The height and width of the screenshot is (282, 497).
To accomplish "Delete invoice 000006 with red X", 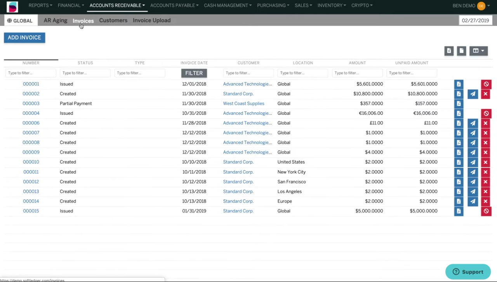I will coord(485,123).
